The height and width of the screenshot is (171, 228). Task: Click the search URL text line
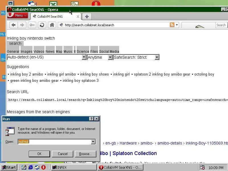coord(118,100)
